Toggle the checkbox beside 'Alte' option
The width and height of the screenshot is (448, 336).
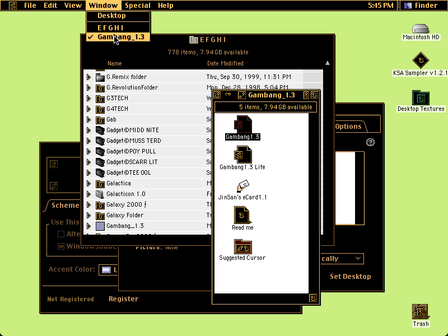(61, 234)
